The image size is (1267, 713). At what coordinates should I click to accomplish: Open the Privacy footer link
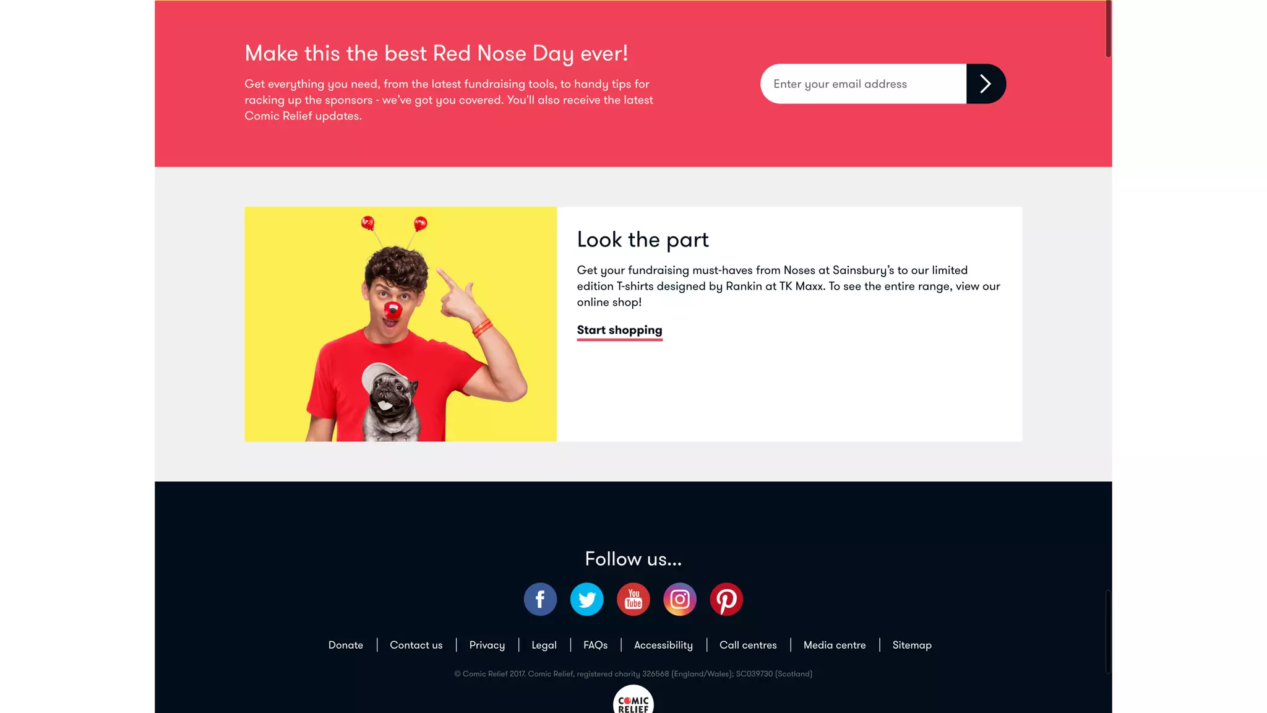point(487,645)
